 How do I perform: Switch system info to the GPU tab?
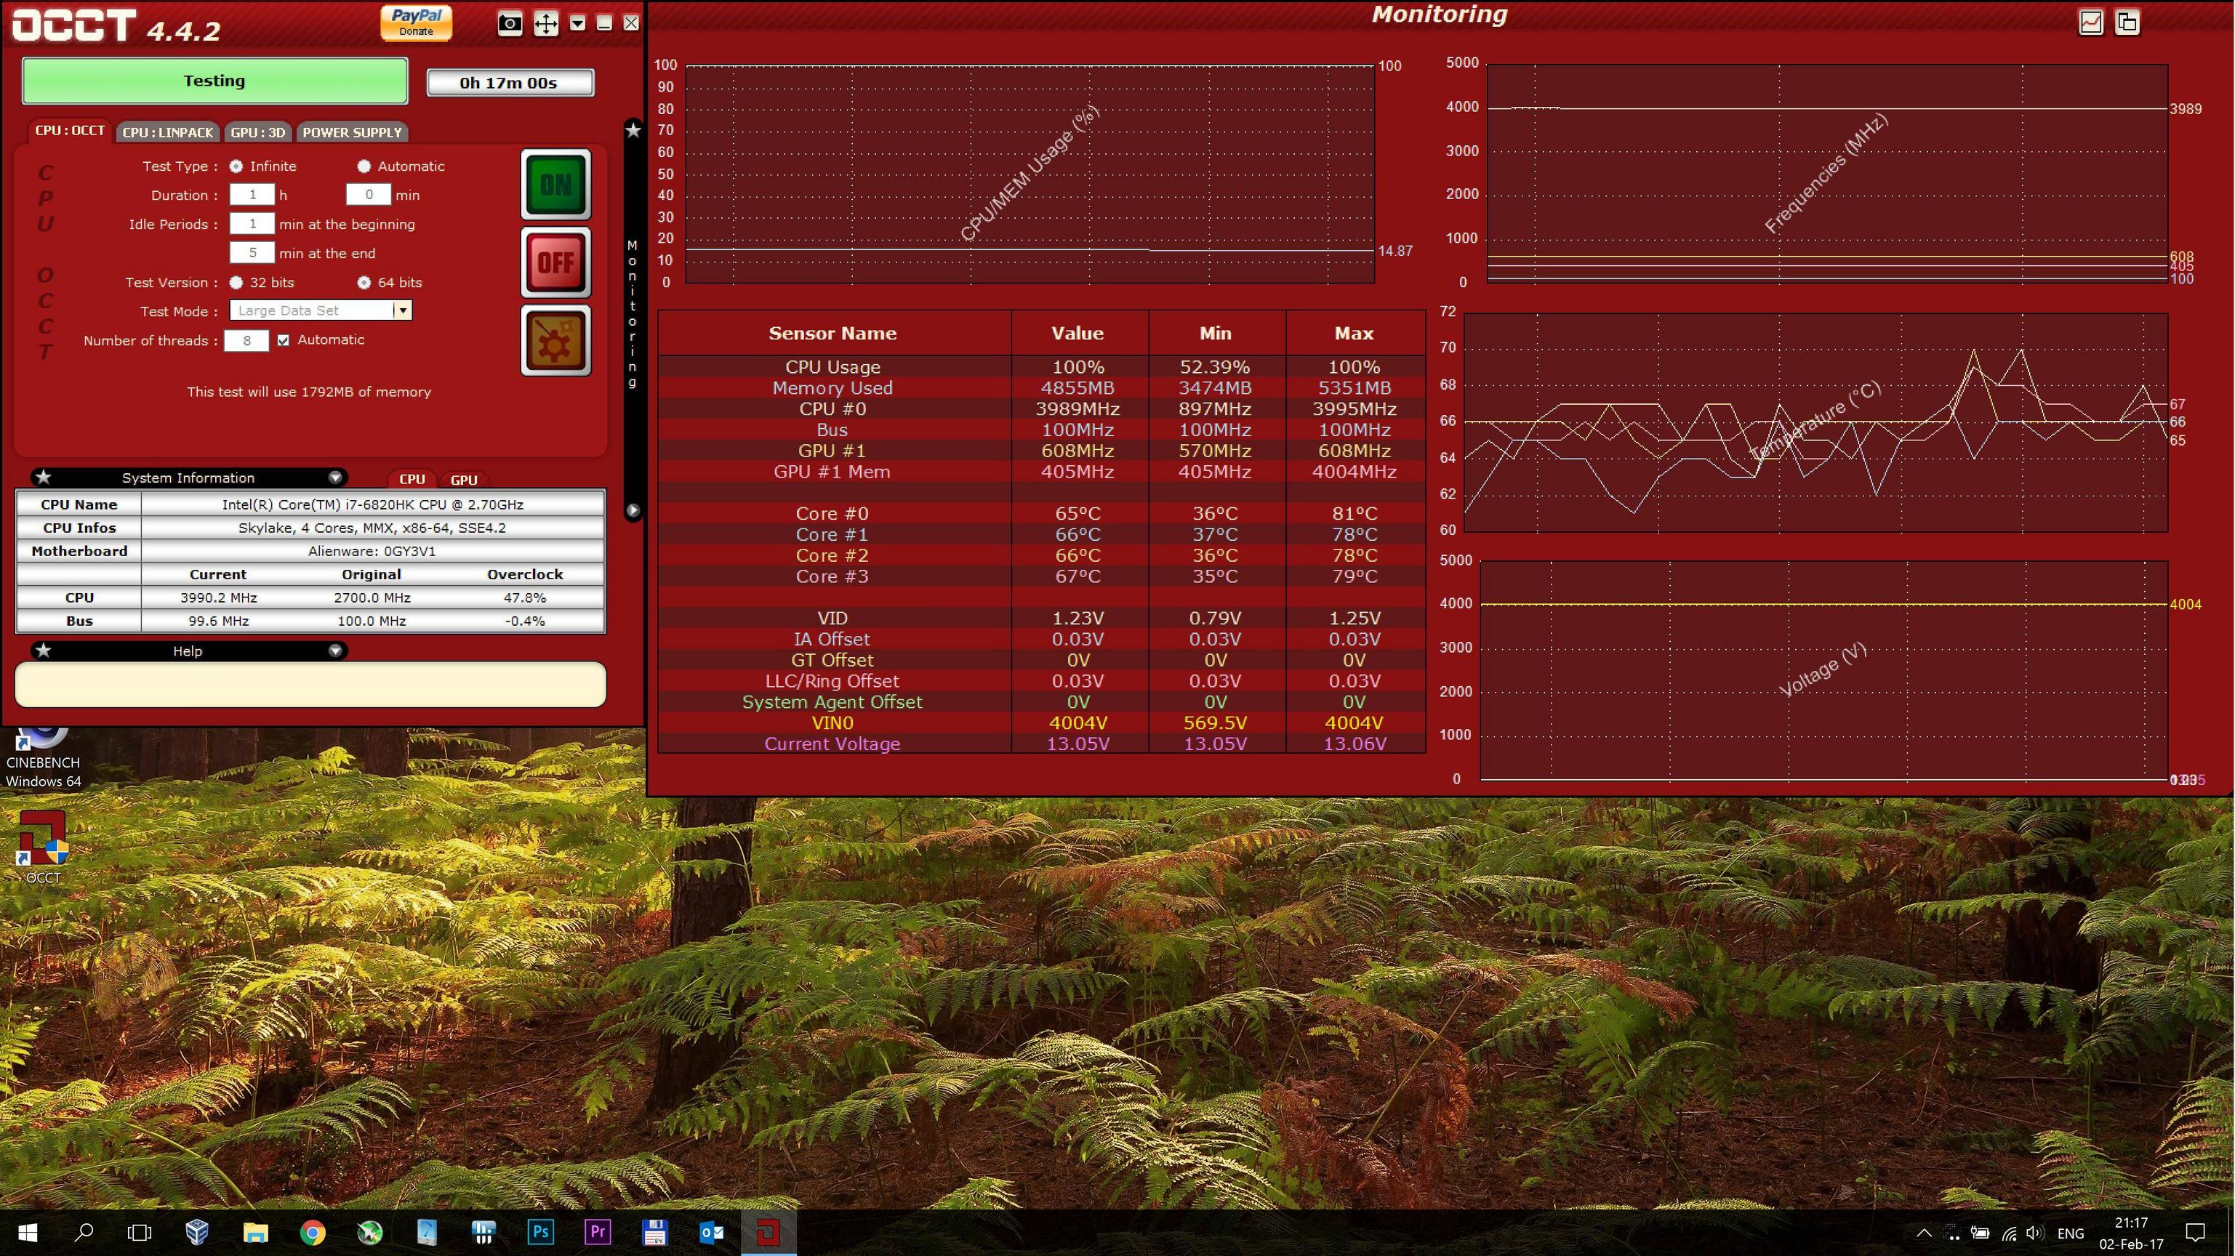click(464, 480)
